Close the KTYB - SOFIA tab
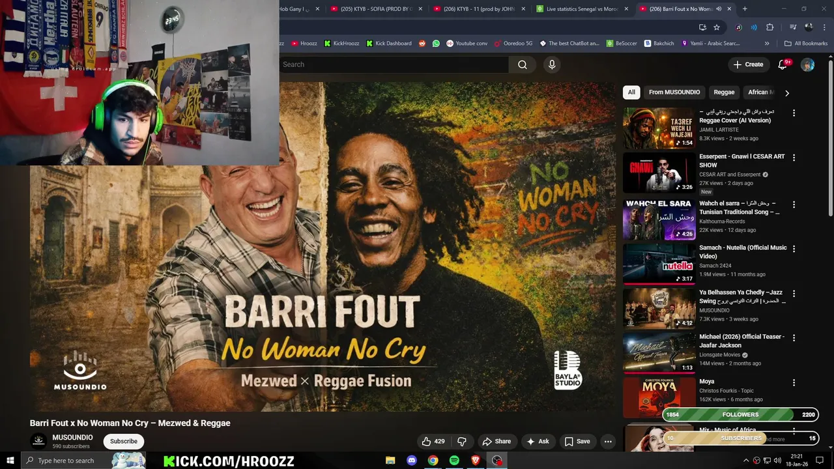This screenshot has height=469, width=834. pos(420,9)
